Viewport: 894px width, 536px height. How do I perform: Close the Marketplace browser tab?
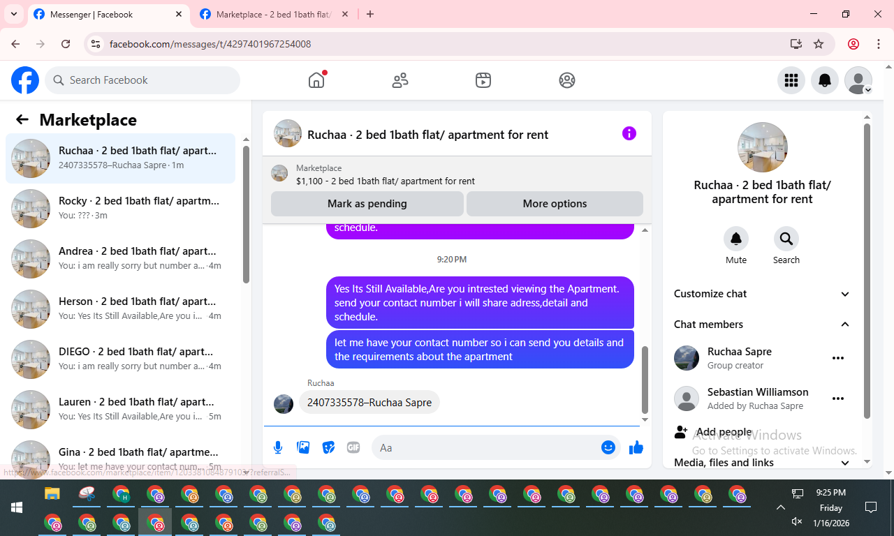point(345,14)
